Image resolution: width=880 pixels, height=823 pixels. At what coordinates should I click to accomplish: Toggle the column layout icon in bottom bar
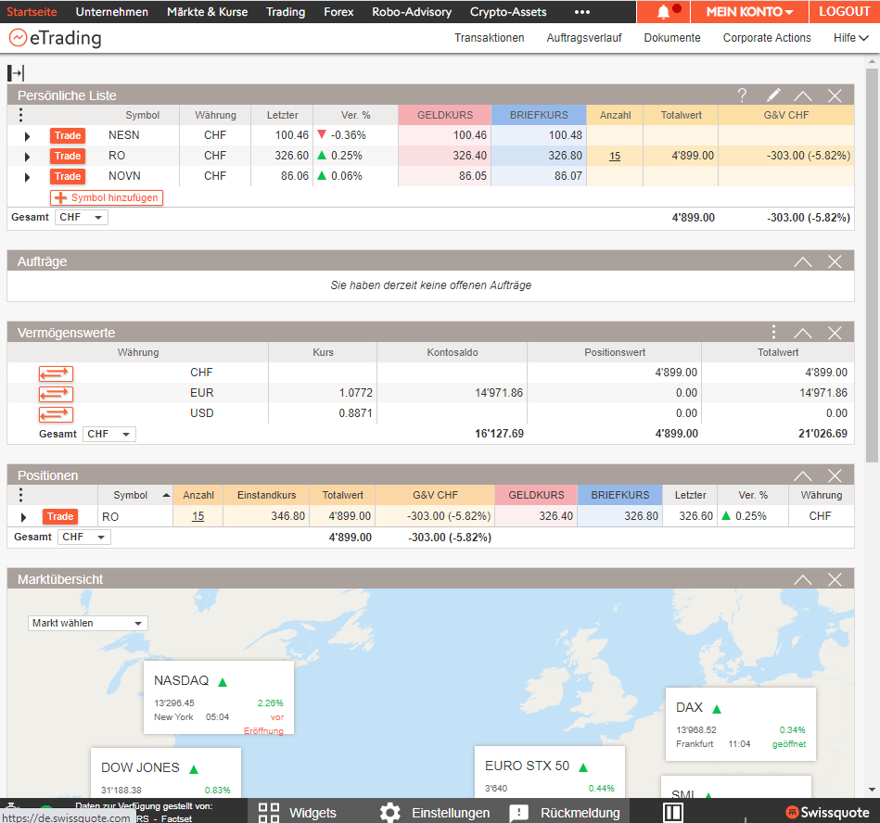point(674,813)
